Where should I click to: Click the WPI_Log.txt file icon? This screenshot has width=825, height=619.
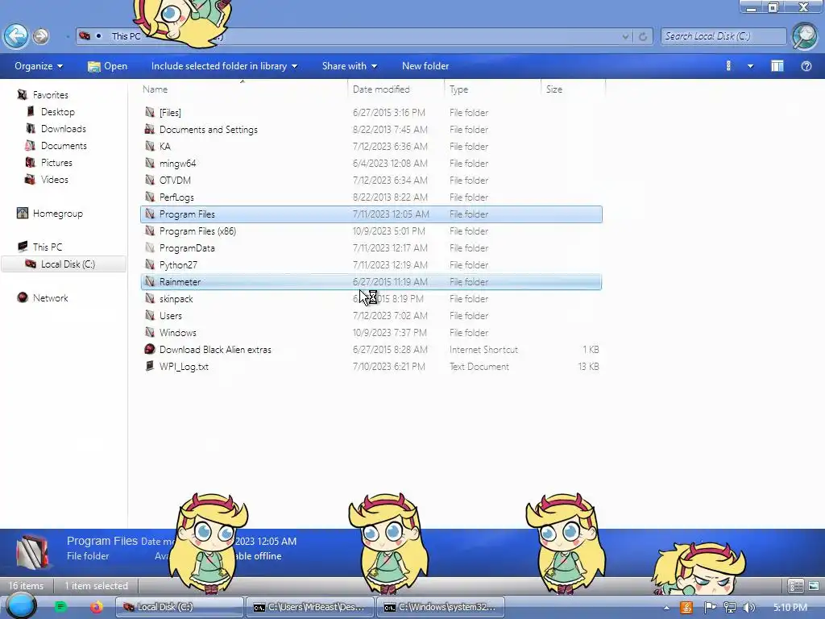click(150, 366)
